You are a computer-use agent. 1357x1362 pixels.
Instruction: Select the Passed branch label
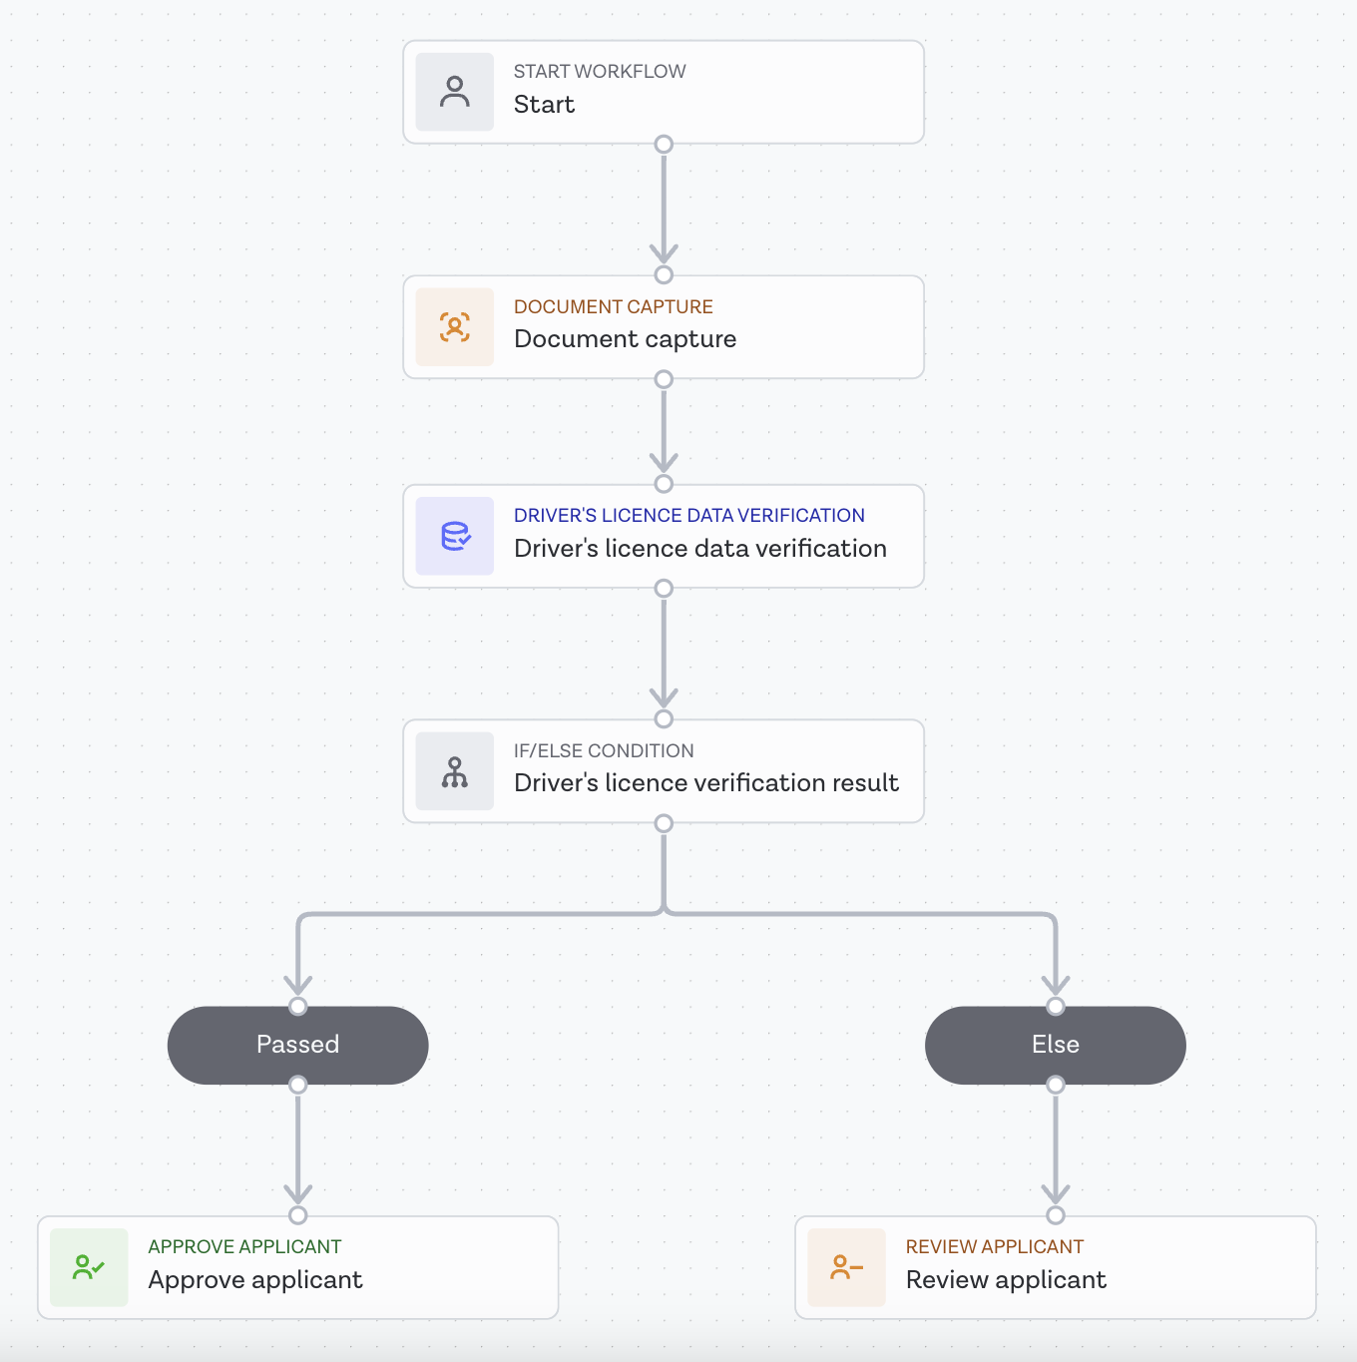coord(297,1045)
